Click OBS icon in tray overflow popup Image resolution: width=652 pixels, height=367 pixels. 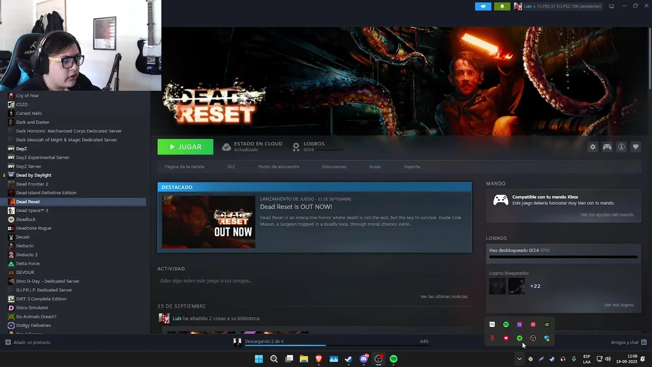pos(533,338)
